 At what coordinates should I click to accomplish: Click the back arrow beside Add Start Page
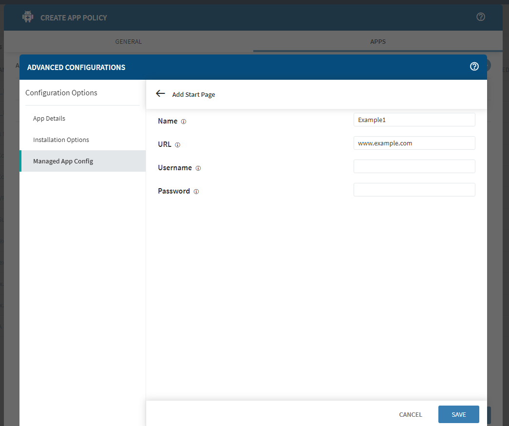point(160,93)
